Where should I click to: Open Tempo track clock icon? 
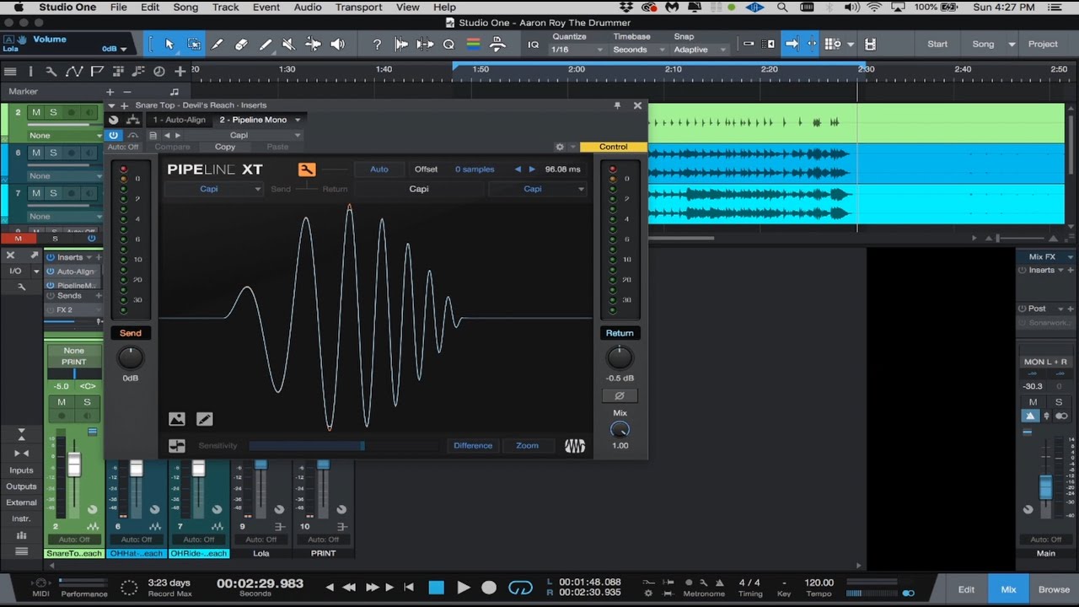[158, 72]
